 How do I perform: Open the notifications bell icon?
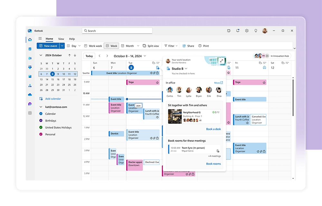click(x=238, y=31)
